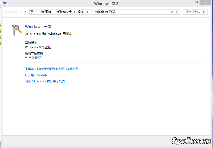Click the Windows 已激活 heading
Viewport: 213px width, 148px height.
click(x=40, y=27)
